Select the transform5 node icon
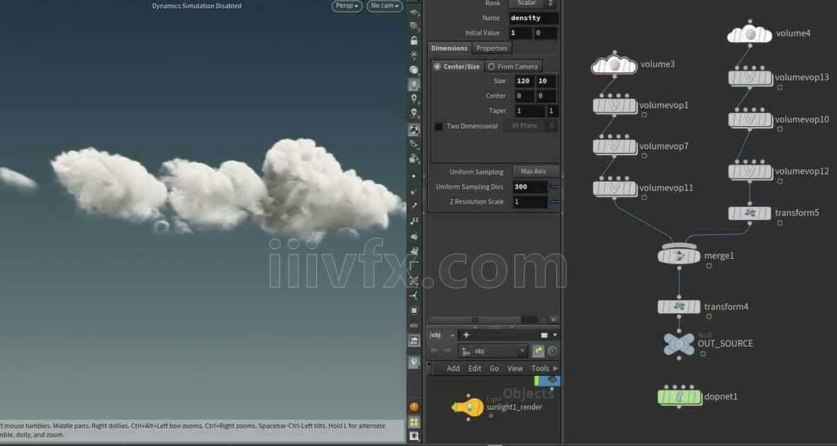This screenshot has width=837, height=446. (750, 213)
